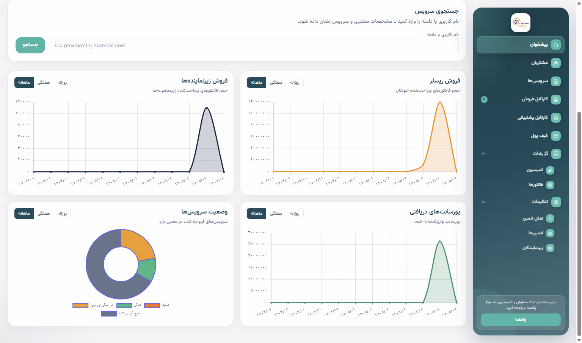Click the فاکتورها invoices icon

pos(550,185)
